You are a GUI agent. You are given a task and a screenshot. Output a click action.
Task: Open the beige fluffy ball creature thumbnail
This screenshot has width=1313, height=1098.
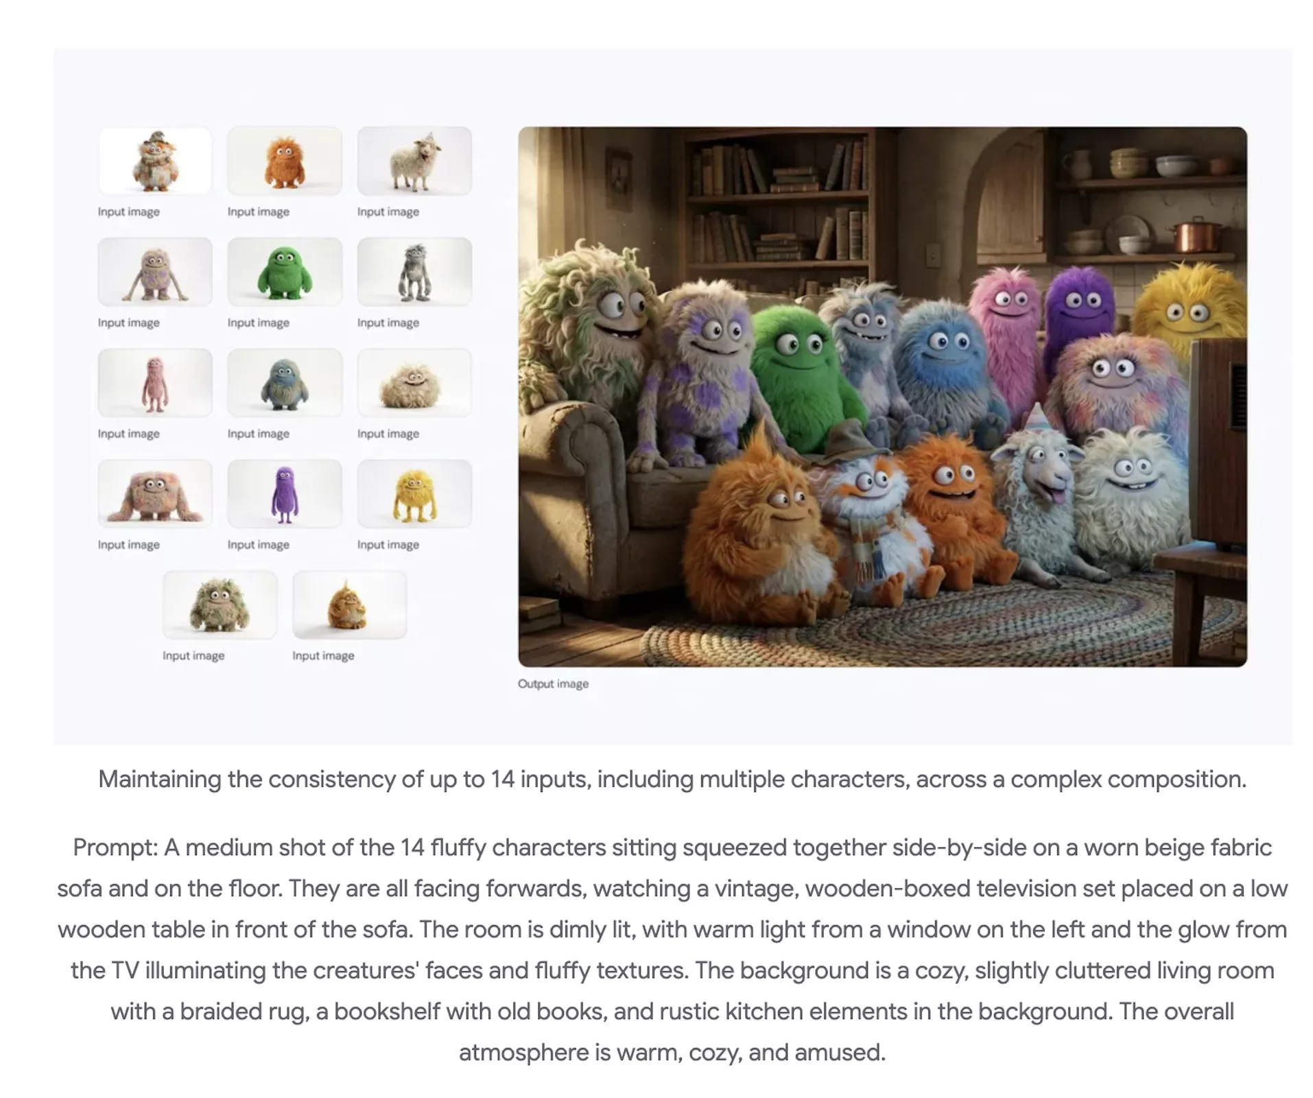point(414,383)
